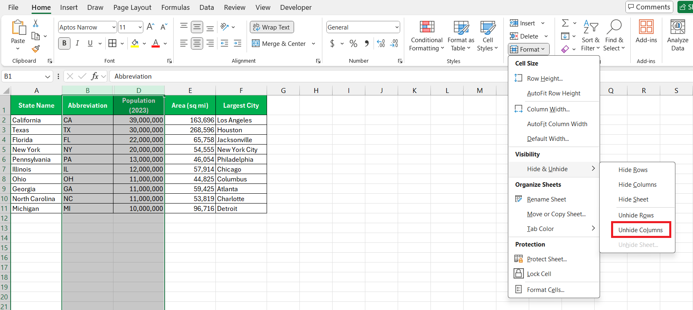693x310 pixels.
Task: Open the Formulas ribbon tab
Action: 175,7
